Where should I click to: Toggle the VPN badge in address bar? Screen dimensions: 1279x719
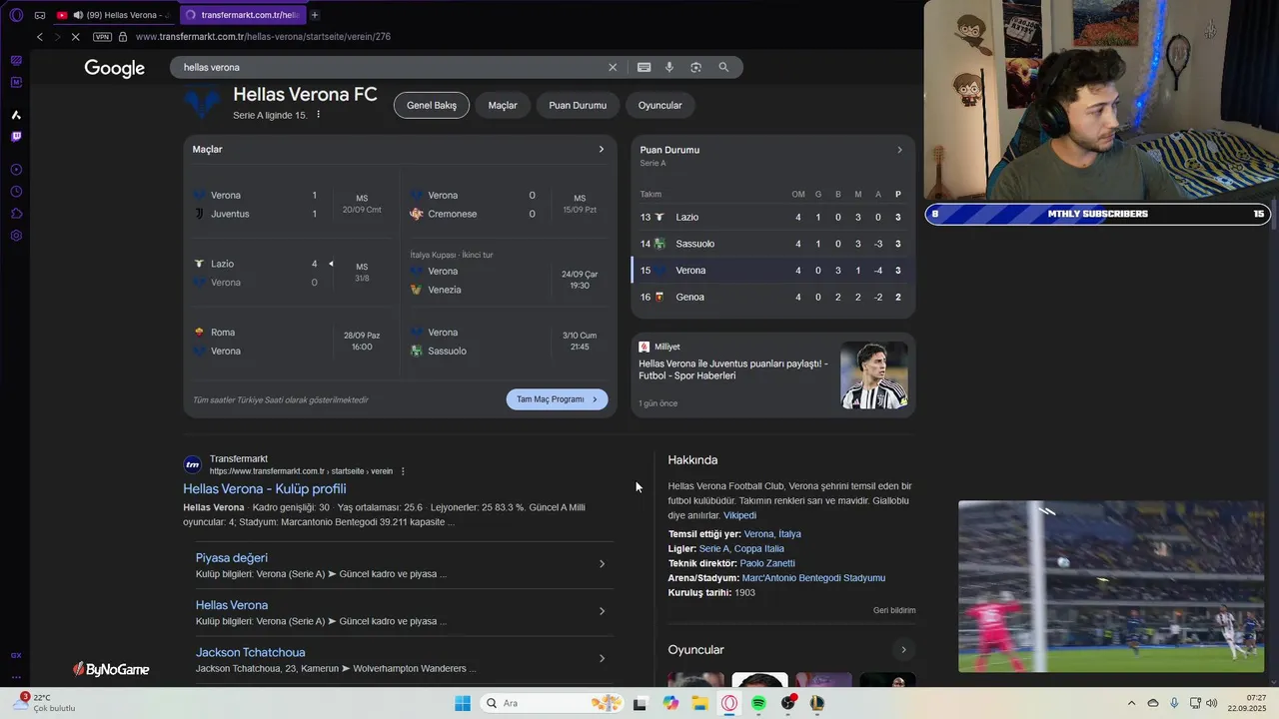coord(102,37)
